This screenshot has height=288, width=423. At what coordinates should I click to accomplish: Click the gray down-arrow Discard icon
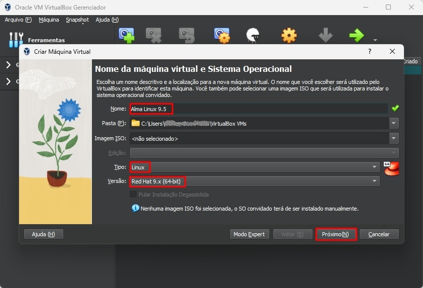tap(326, 35)
